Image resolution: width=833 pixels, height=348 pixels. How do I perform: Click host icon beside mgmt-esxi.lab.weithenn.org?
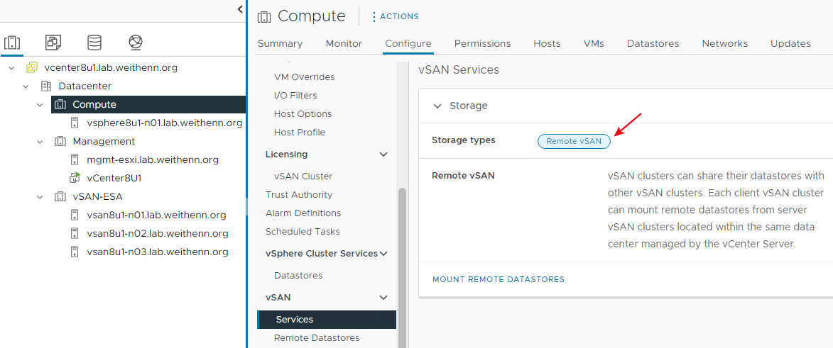click(x=75, y=159)
